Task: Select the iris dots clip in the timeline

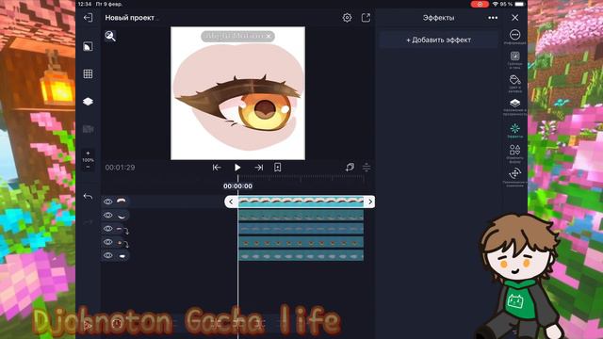Action: [301, 242]
